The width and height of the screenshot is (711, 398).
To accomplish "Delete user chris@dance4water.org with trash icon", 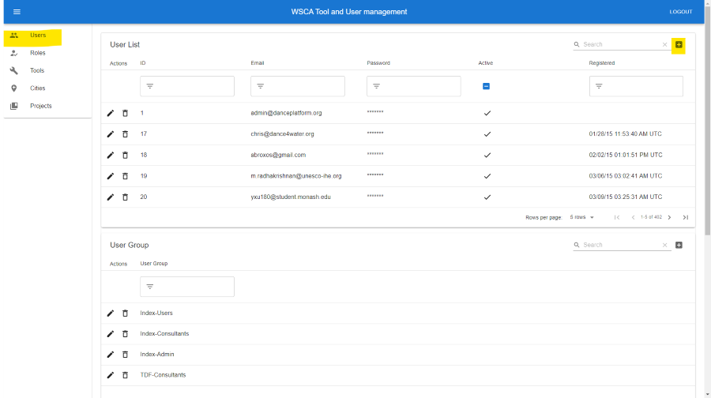I will pos(125,134).
